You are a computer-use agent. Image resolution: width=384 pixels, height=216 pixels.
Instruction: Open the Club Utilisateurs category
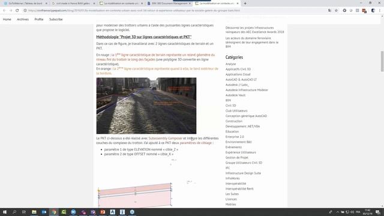tap(236, 110)
